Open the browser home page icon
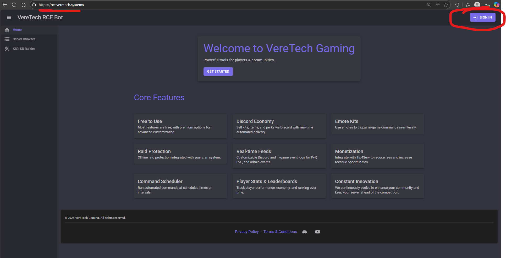 click(x=24, y=5)
